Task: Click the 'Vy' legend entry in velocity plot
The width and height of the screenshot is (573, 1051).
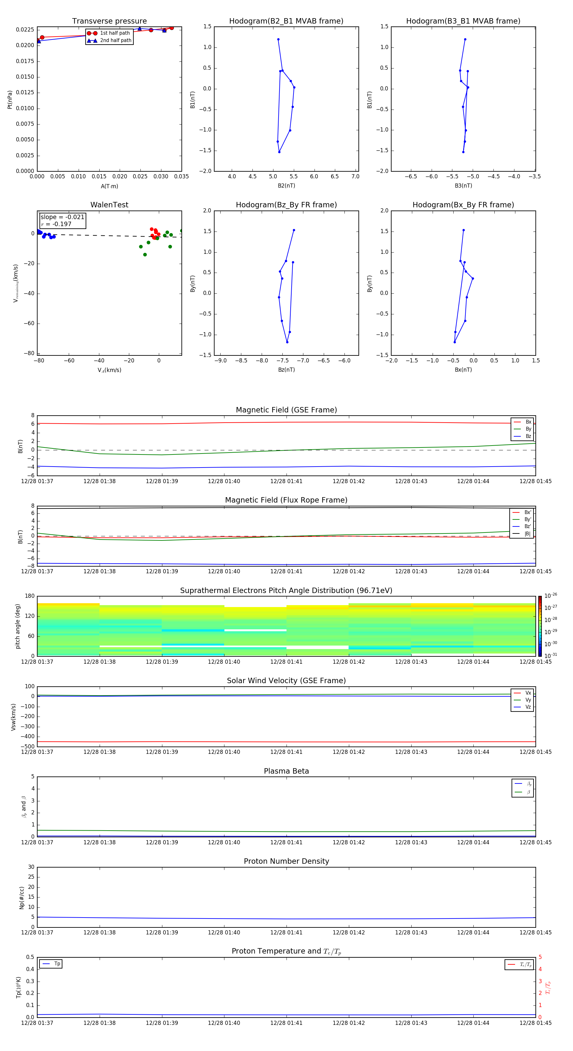Action: tap(522, 700)
